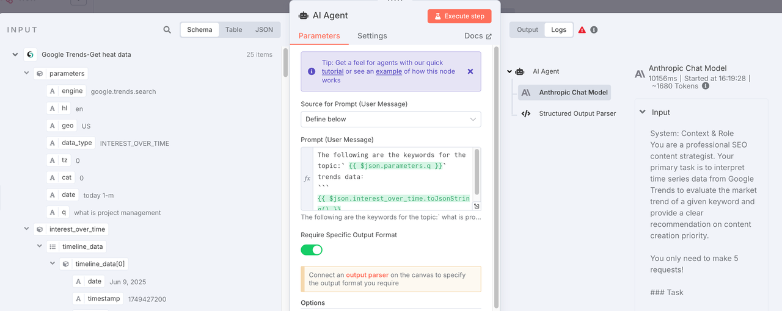Image resolution: width=782 pixels, height=311 pixels.
Task: Dismiss the tip banner with X
Action: point(470,71)
